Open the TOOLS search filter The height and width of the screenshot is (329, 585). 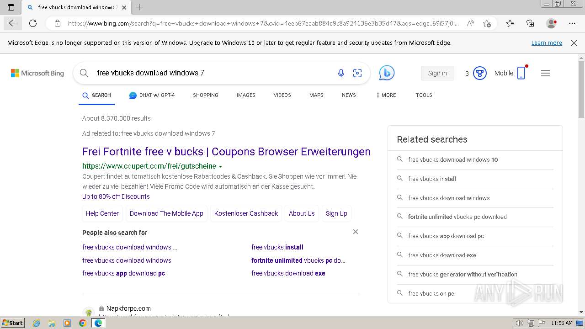(424, 95)
